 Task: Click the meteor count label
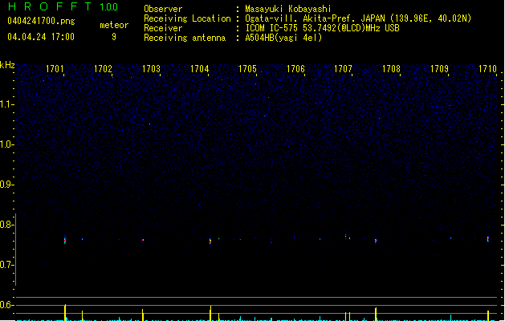tap(114, 25)
